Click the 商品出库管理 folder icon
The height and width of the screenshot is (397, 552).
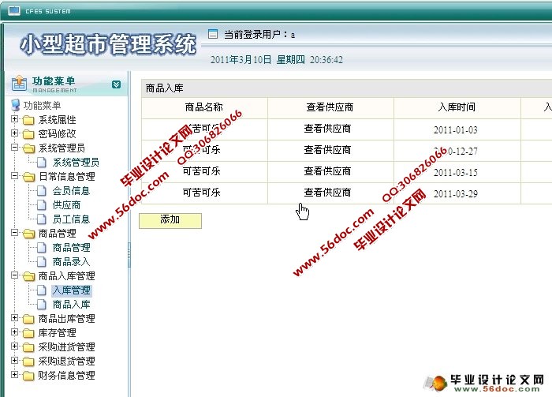point(28,319)
